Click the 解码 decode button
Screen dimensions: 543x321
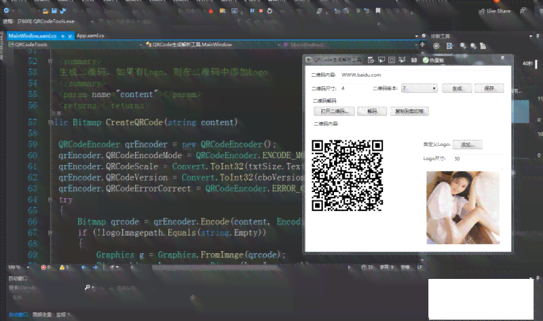point(372,111)
